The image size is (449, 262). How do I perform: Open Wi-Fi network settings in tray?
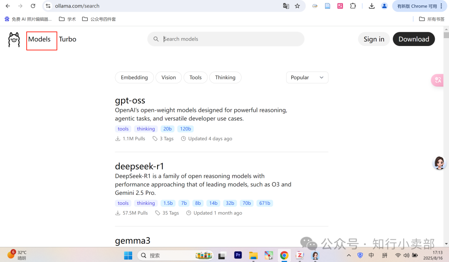pyautogui.click(x=398, y=255)
